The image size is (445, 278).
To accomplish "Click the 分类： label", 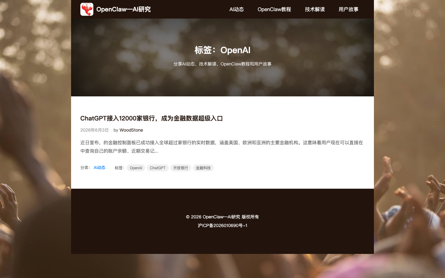I will click(86, 167).
